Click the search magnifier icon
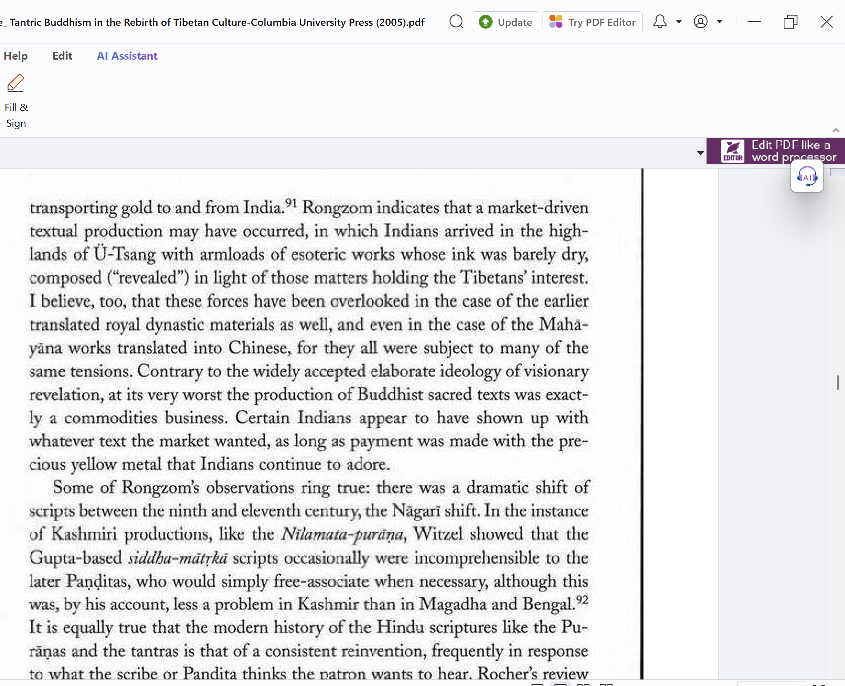The height and width of the screenshot is (686, 845). point(456,22)
